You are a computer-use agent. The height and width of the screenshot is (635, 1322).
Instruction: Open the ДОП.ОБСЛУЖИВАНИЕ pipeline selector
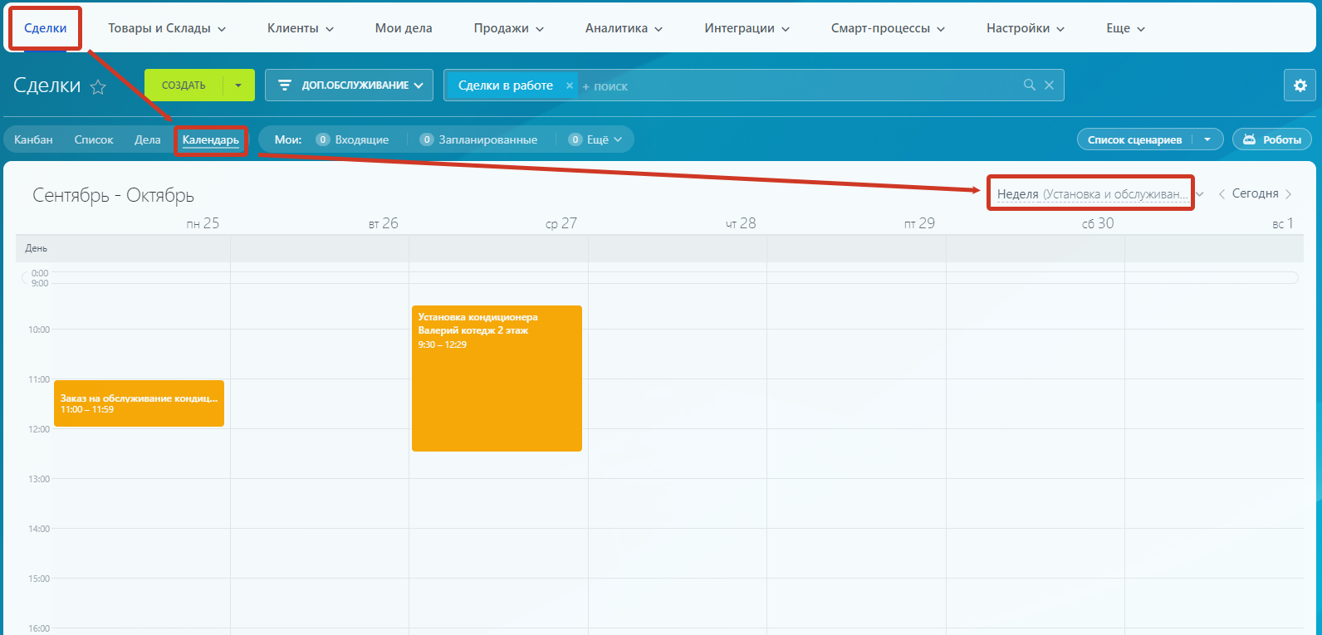pos(349,85)
